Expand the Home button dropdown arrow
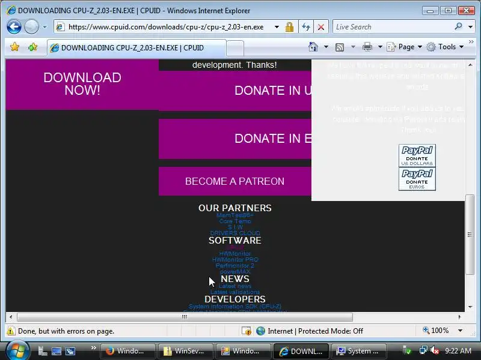481x360 pixels. click(326, 47)
